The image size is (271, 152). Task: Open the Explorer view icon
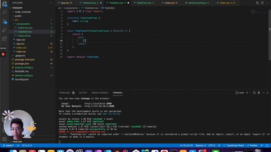tap(4, 4)
